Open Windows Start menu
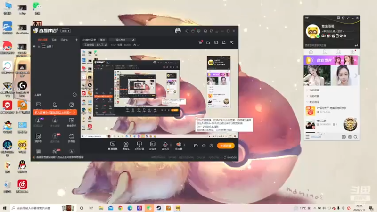Image resolution: width=377 pixels, height=212 pixels. tap(4, 208)
